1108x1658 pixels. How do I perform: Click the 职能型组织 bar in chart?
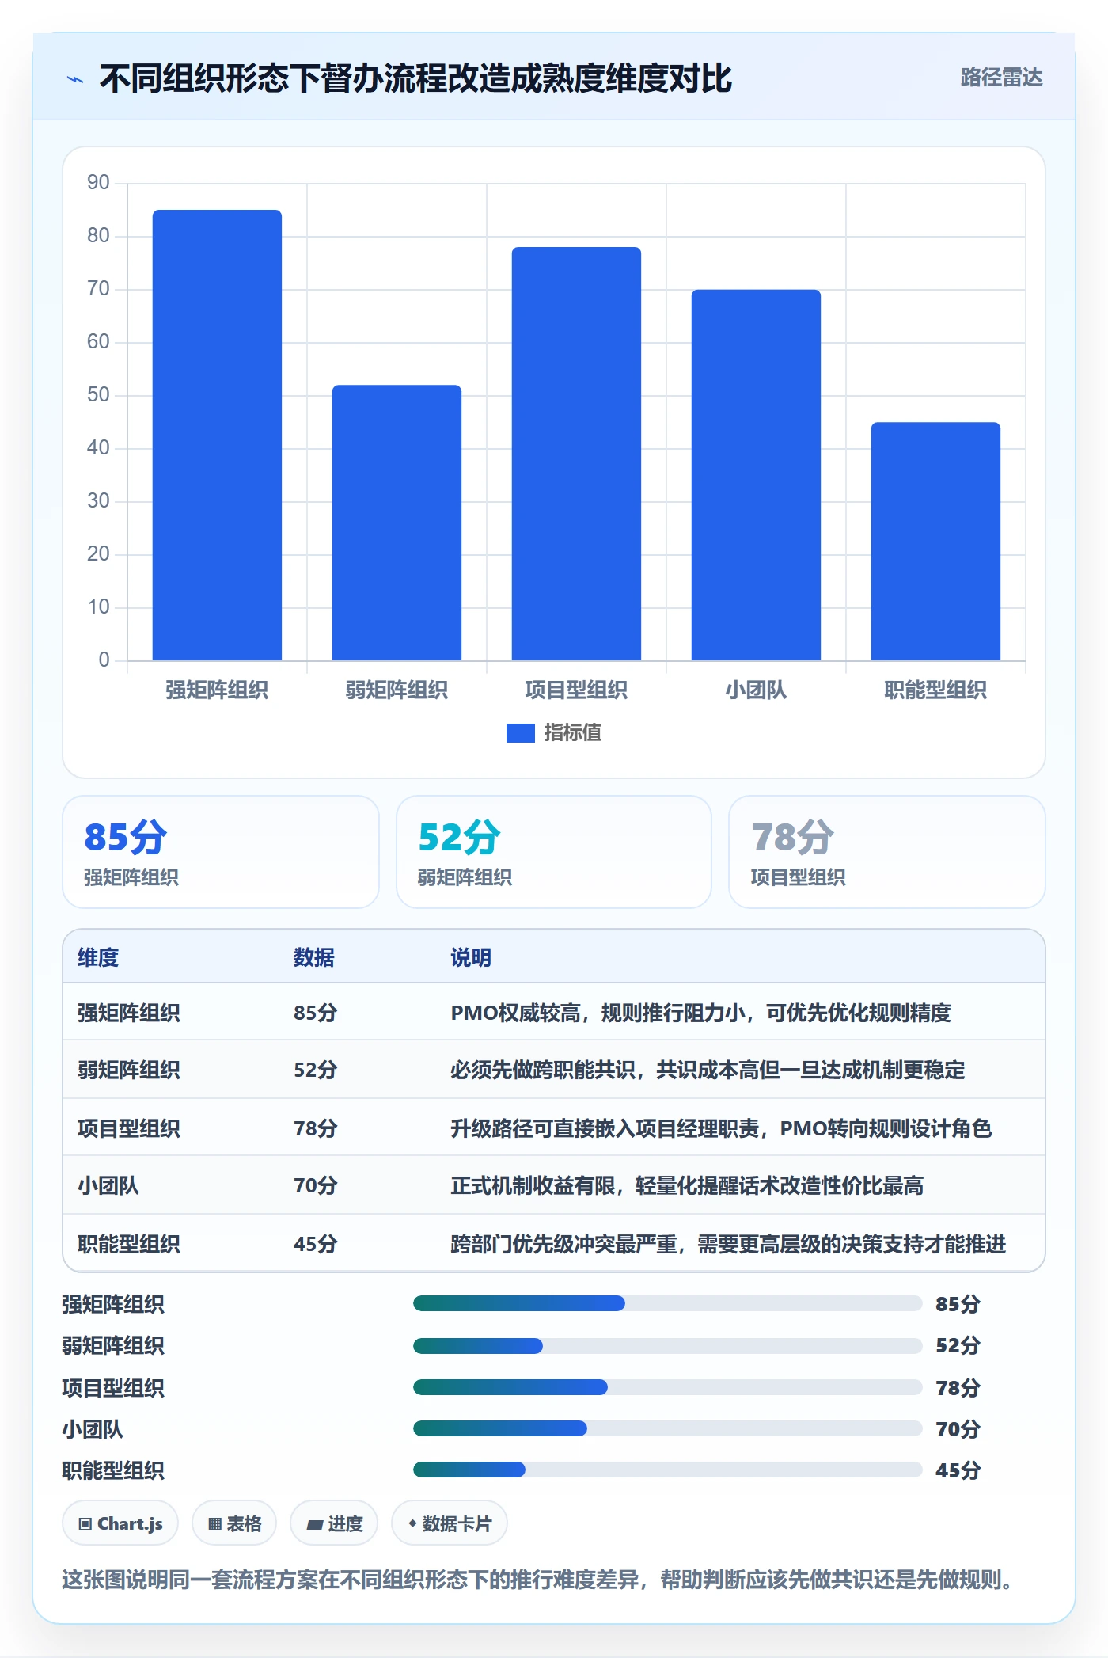[x=935, y=541]
